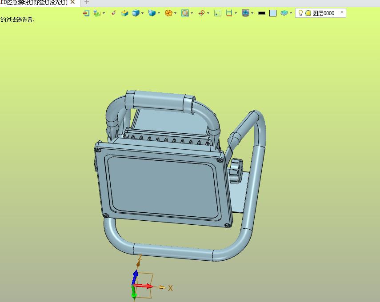Close the LED应急照明灯 document tab
380x302 pixels.
[72, 2]
